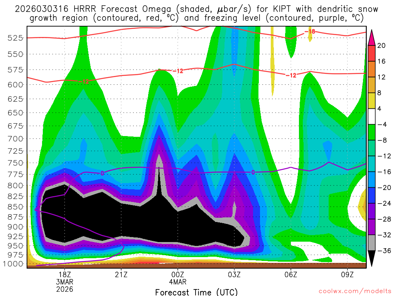Click the 575 pressure level label
Viewport: 395px width, 296px height.
click(15, 70)
